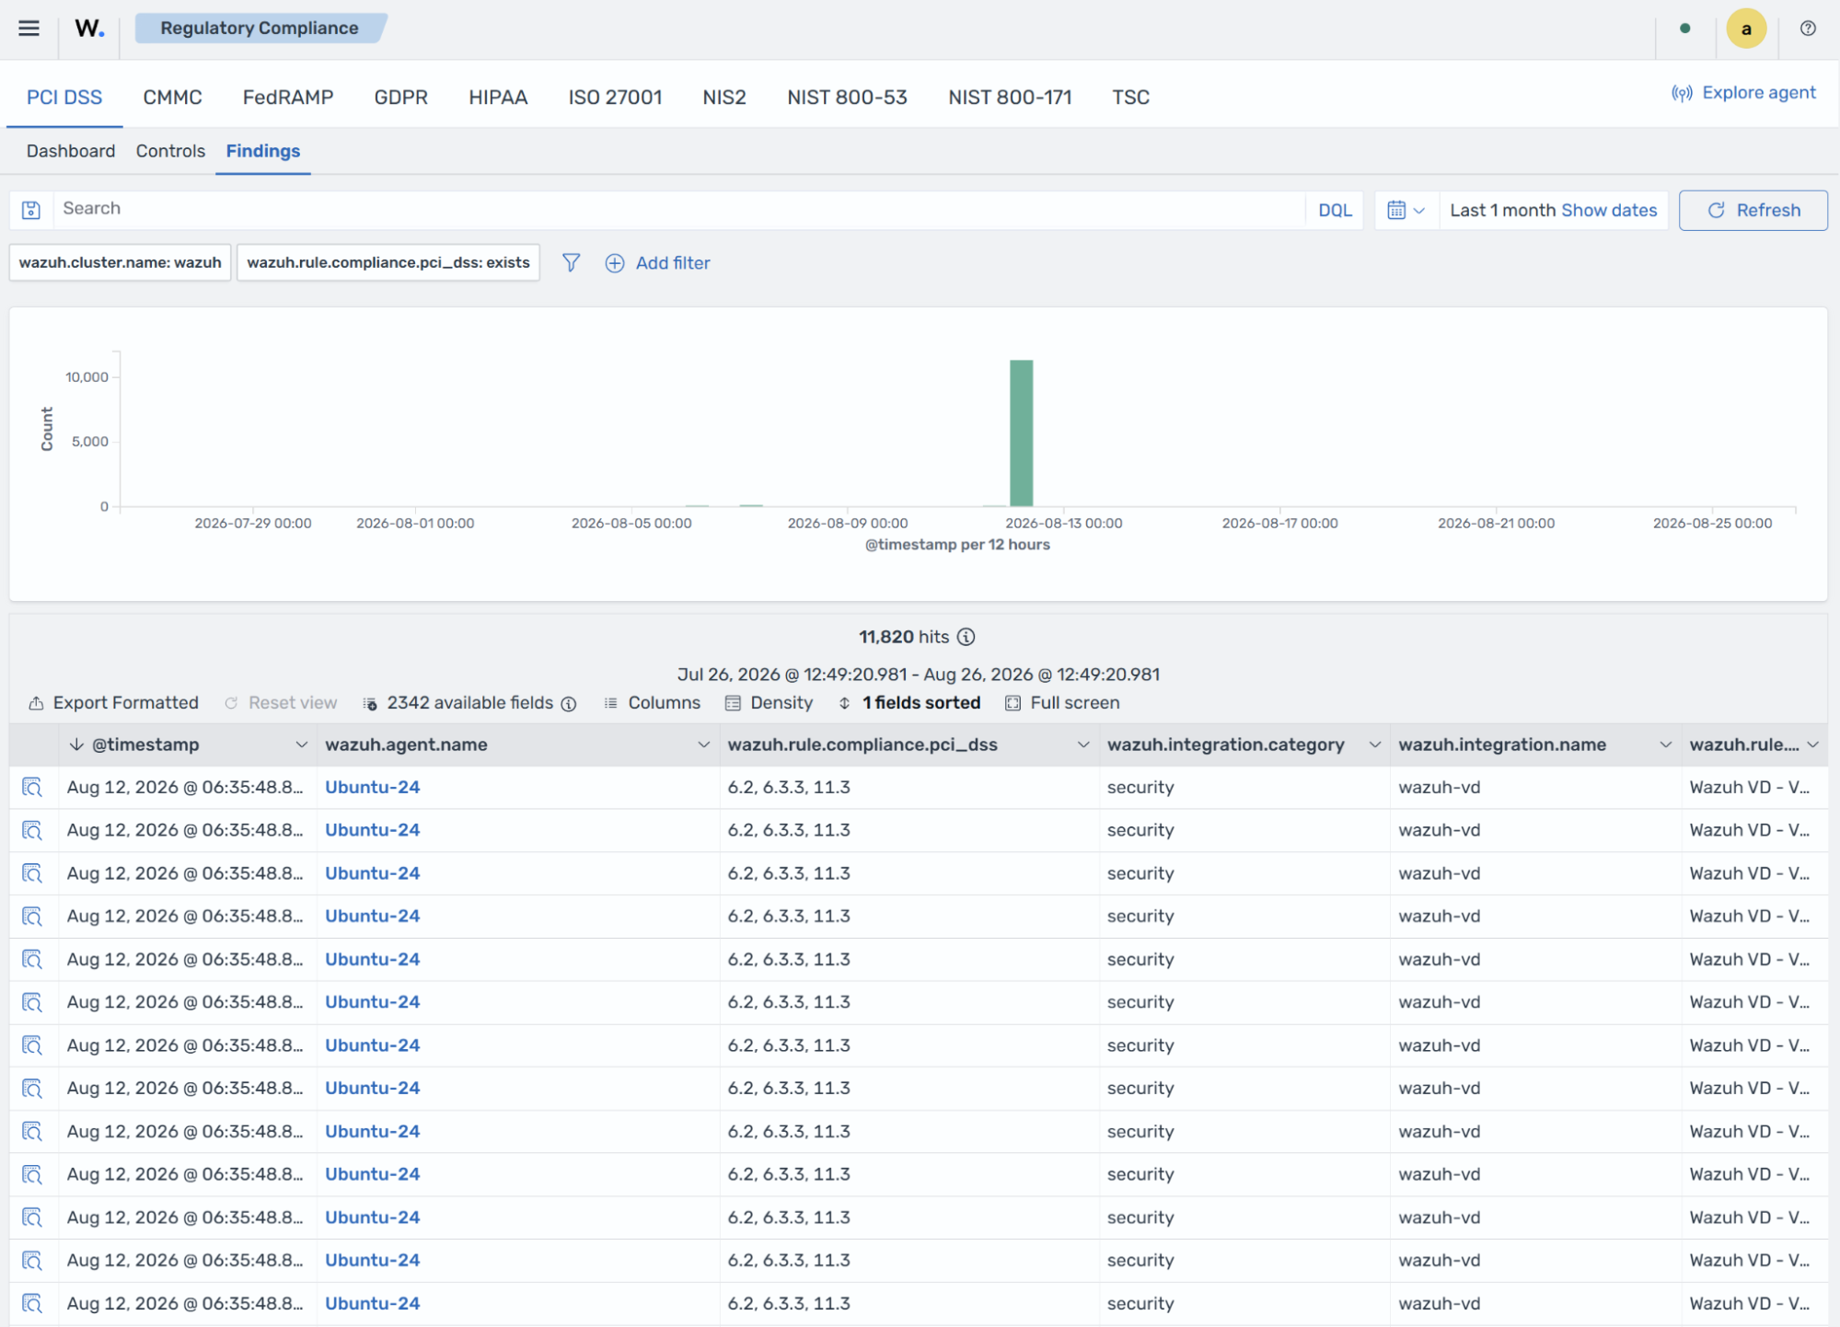
Task: Switch to the HIPAA tab
Action: coord(498,98)
